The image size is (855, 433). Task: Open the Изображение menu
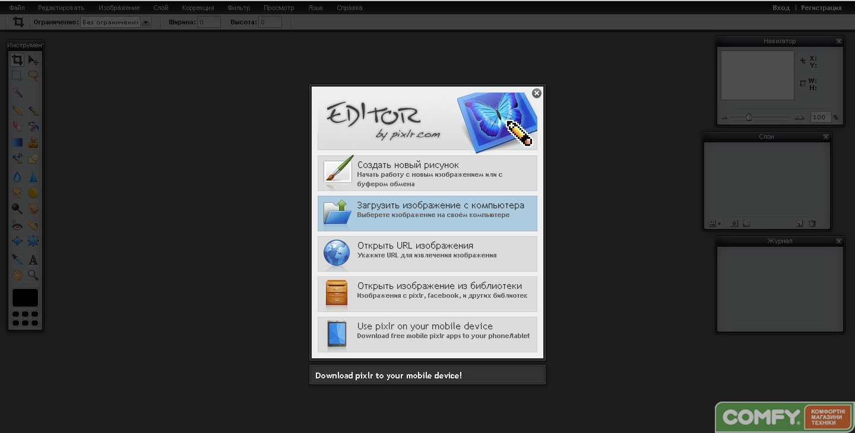click(x=119, y=8)
